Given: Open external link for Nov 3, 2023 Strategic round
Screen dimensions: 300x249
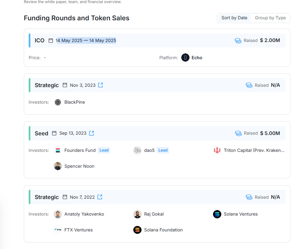Looking at the screenshot, I should tap(100, 85).
